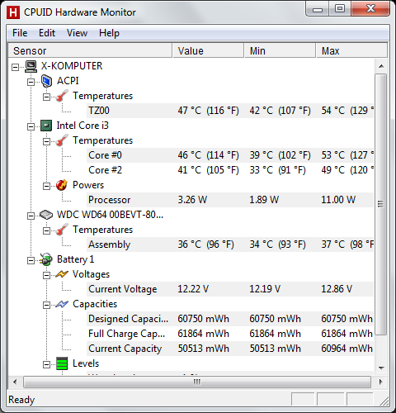Click the X-KOMPUTER label
396x413 pixels.
(x=72, y=66)
